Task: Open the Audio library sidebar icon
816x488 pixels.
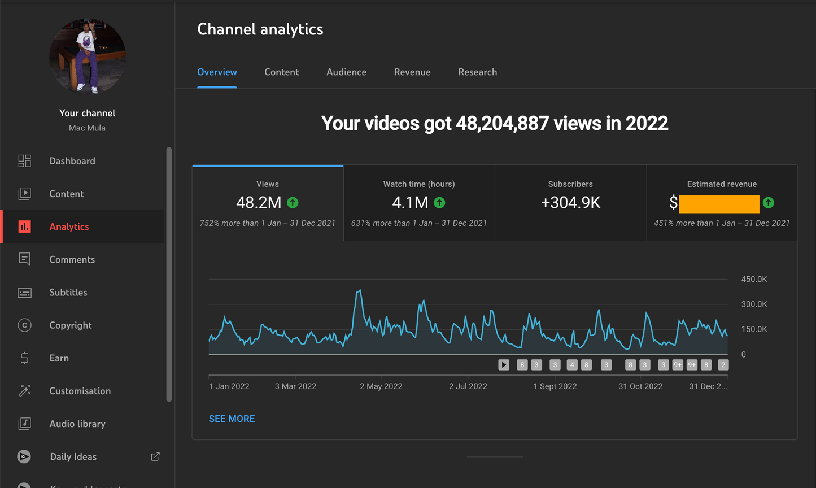Action: [x=24, y=424]
